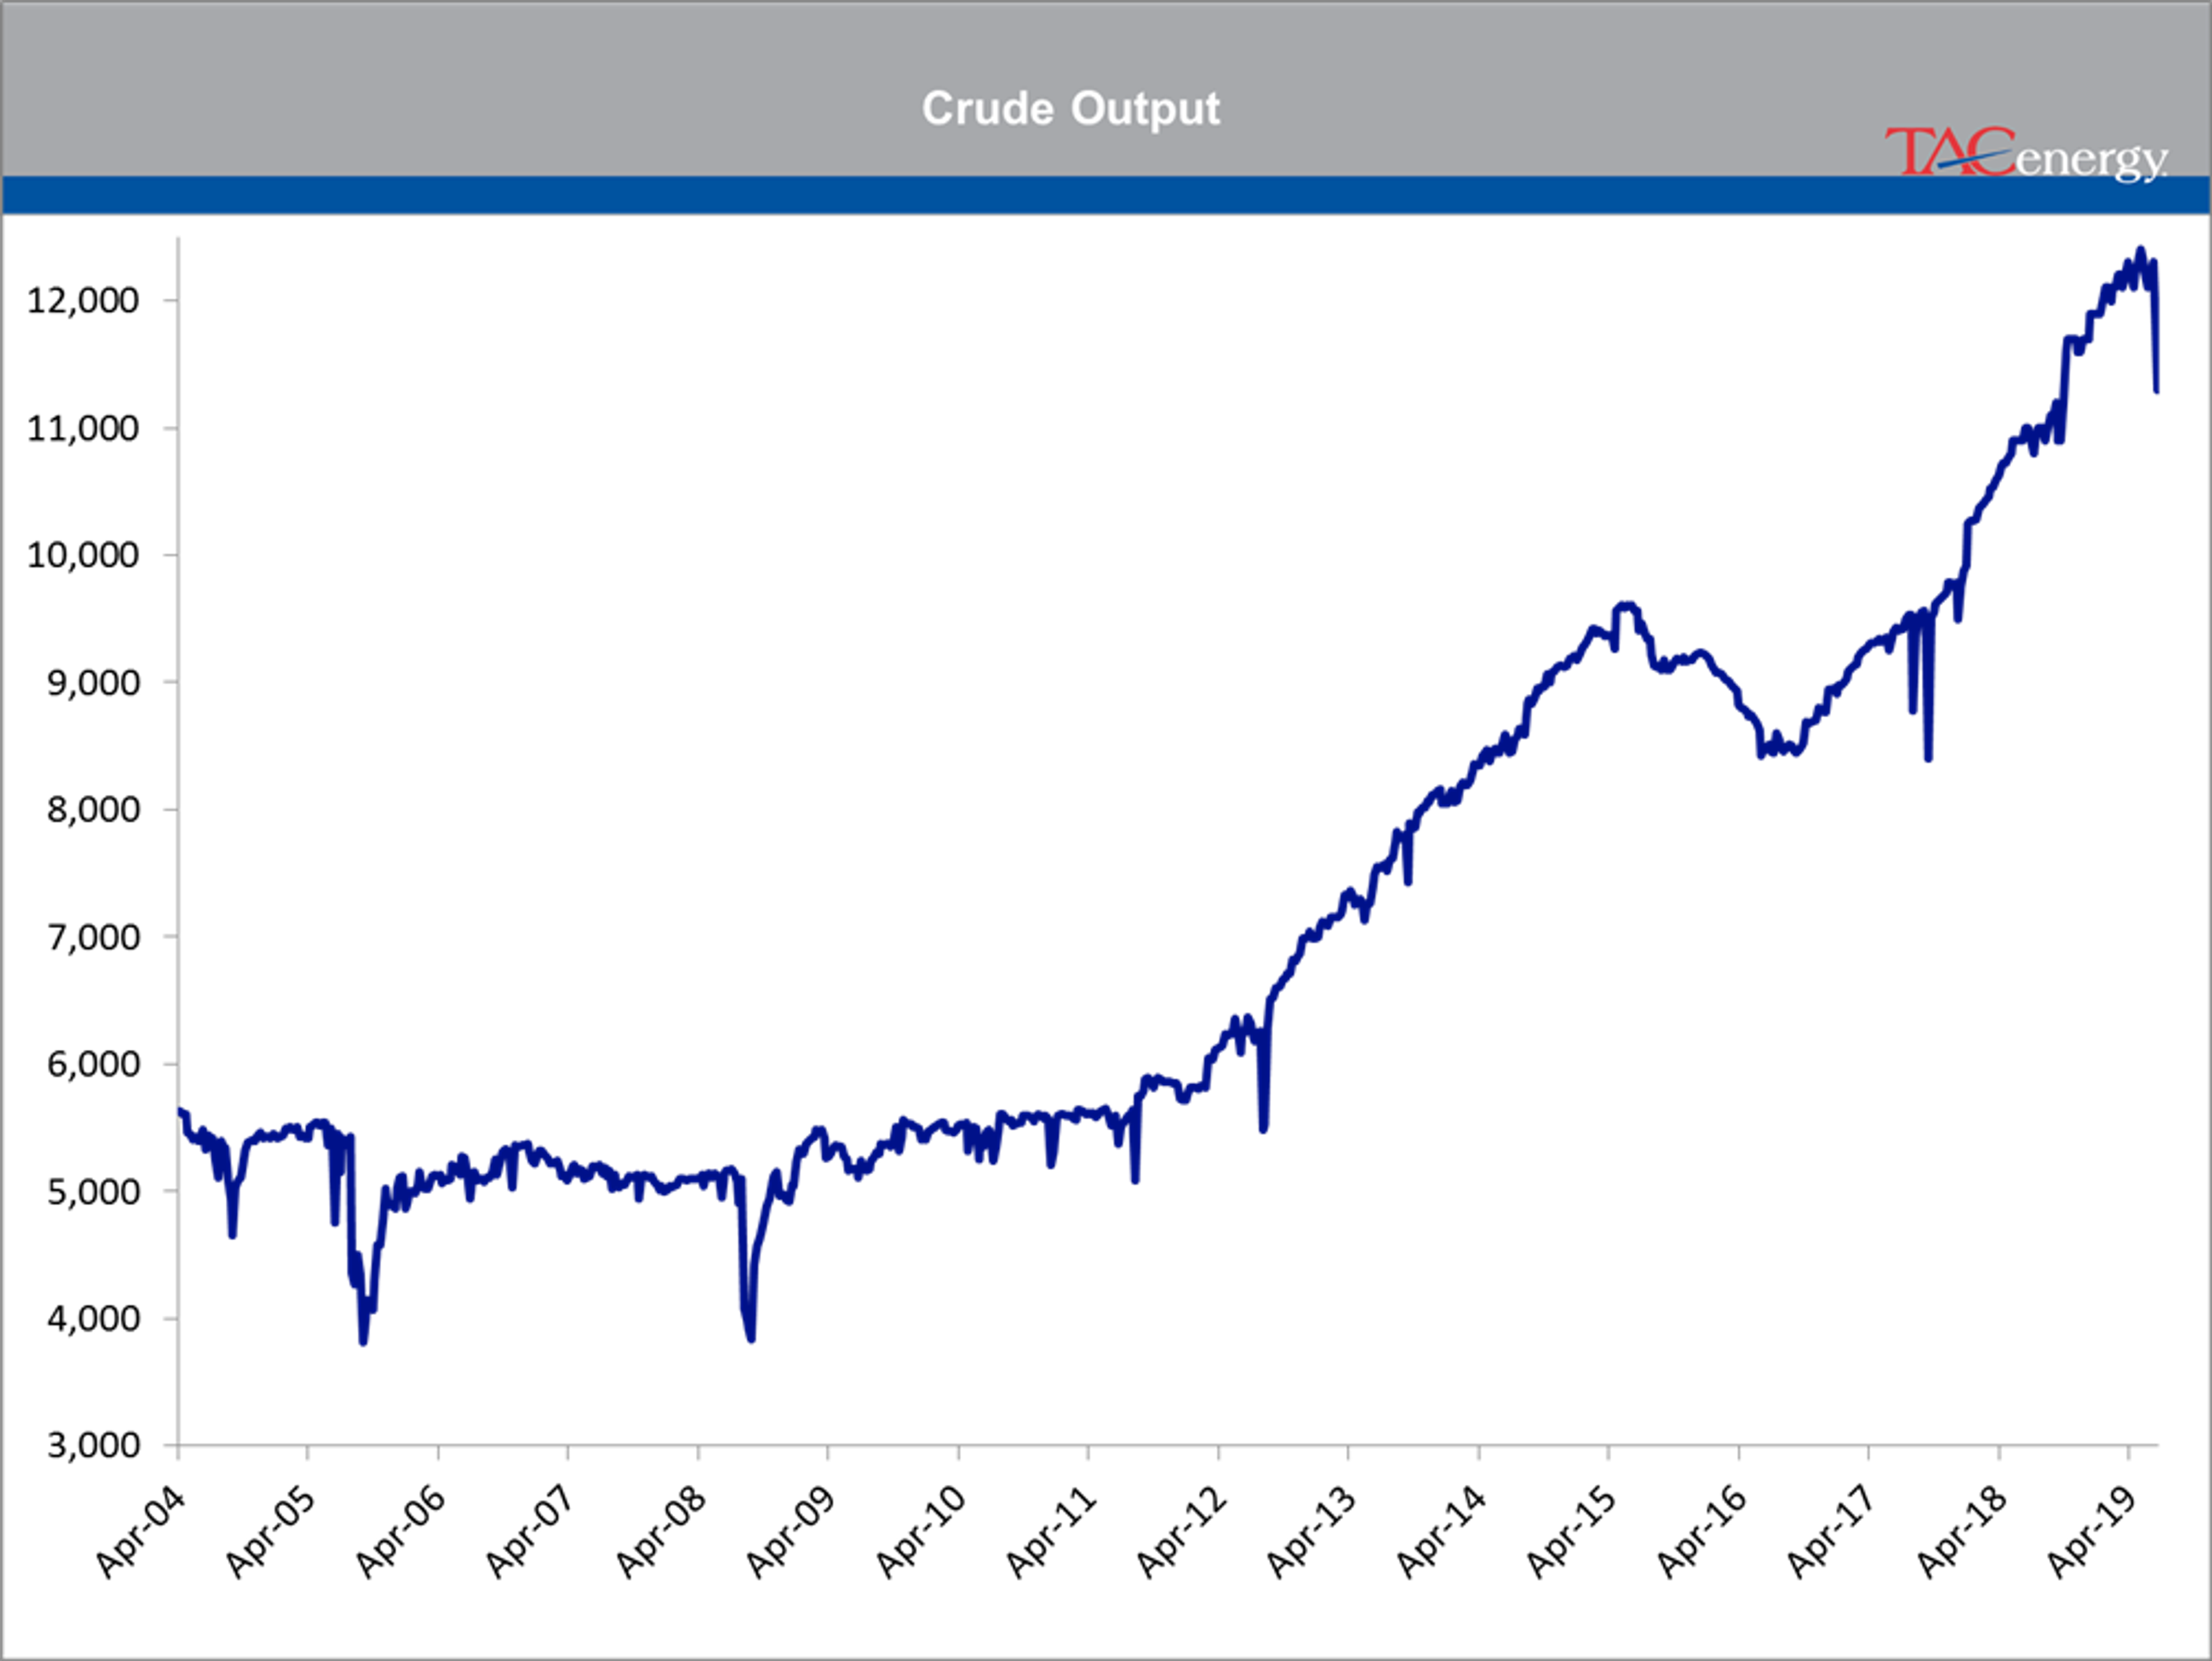Click the 8,000 y-axis label

coord(93,809)
